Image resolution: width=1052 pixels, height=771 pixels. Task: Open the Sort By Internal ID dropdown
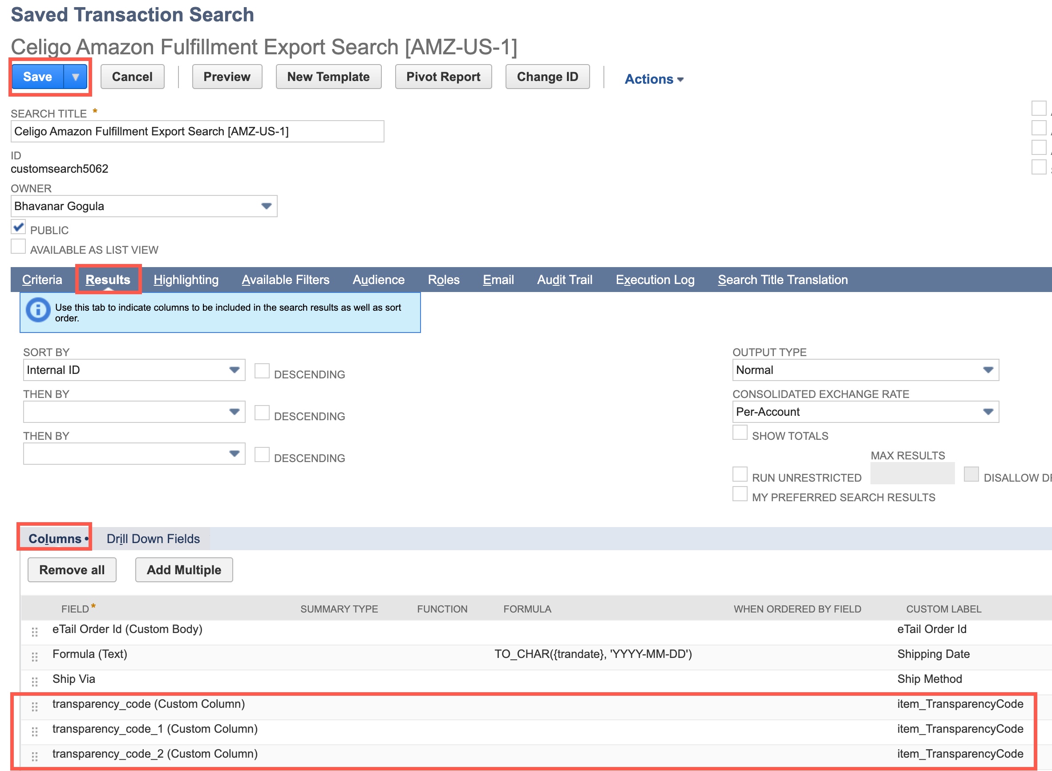coord(134,369)
